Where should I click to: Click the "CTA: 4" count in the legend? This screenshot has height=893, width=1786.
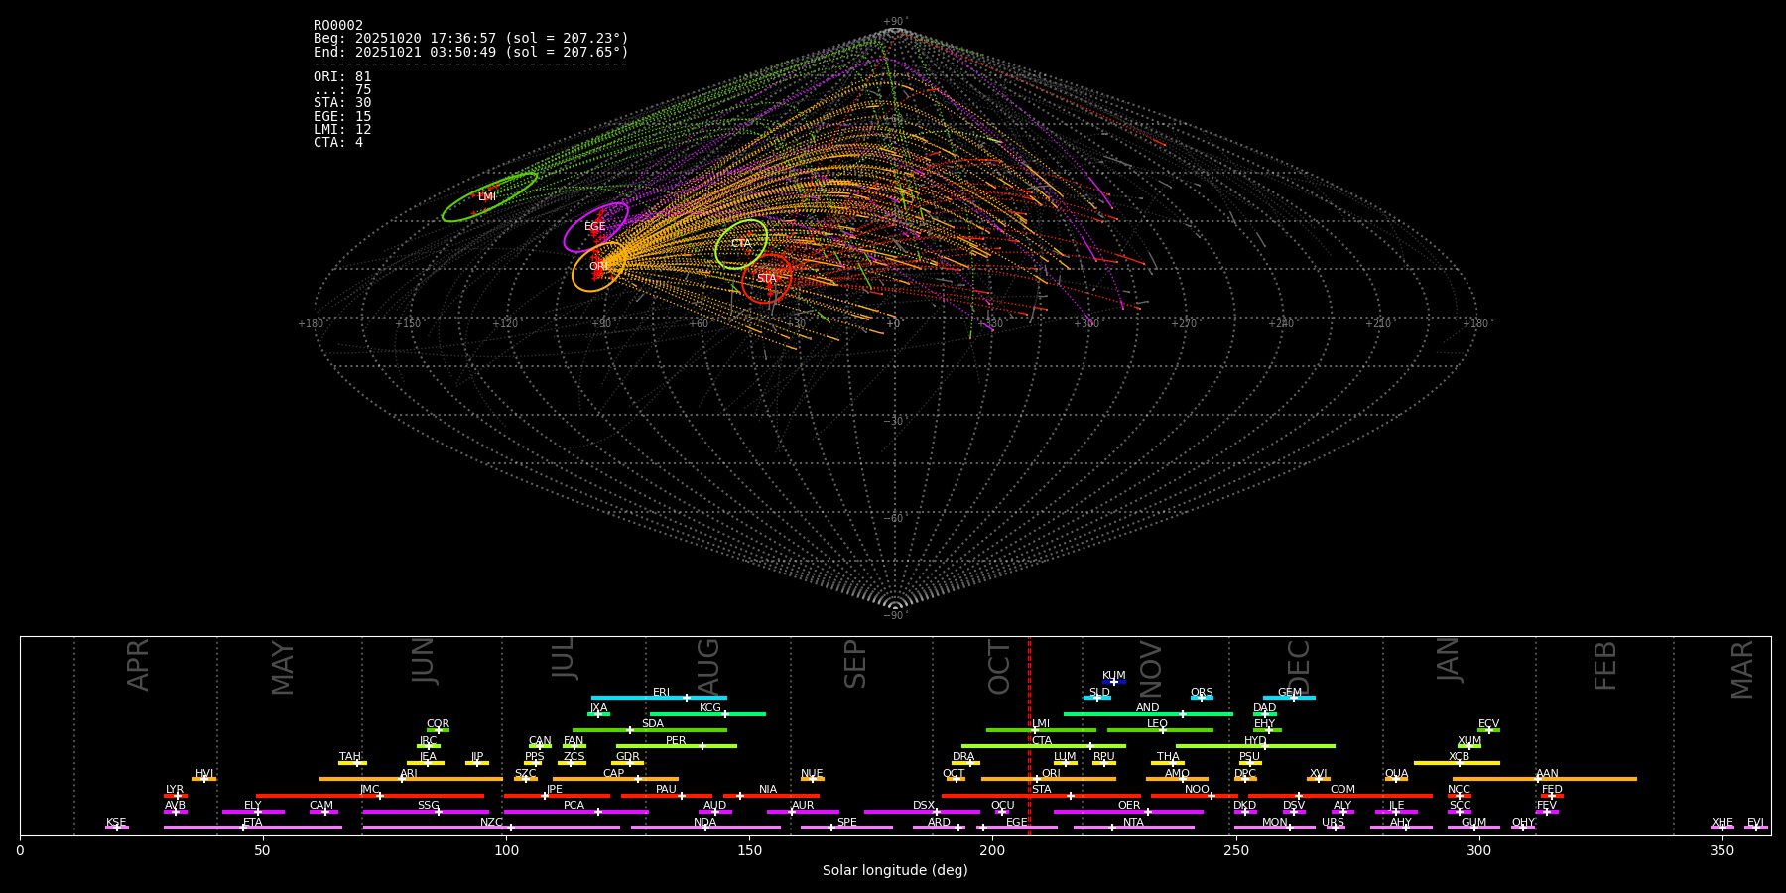[x=338, y=143]
